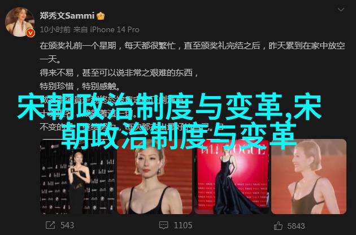
Task: Open fourth side-profile photo
Action: (309, 177)
